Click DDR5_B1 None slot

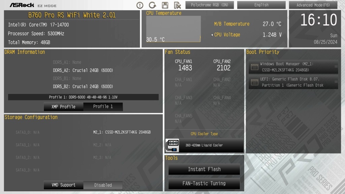pyautogui.click(x=67, y=78)
